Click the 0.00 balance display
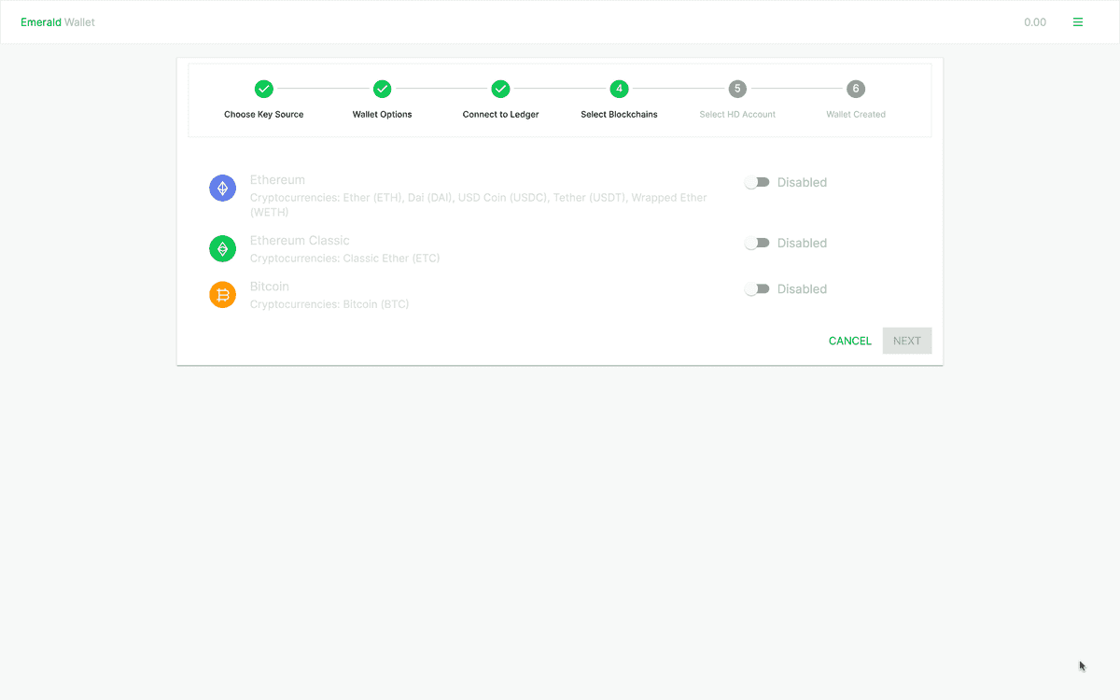1120x700 pixels. 1035,21
